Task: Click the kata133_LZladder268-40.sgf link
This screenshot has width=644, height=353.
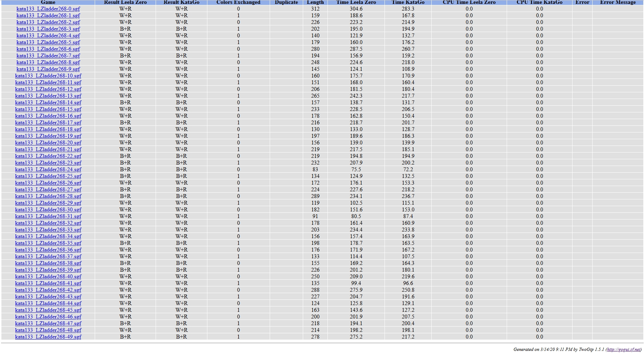Action: [48, 277]
